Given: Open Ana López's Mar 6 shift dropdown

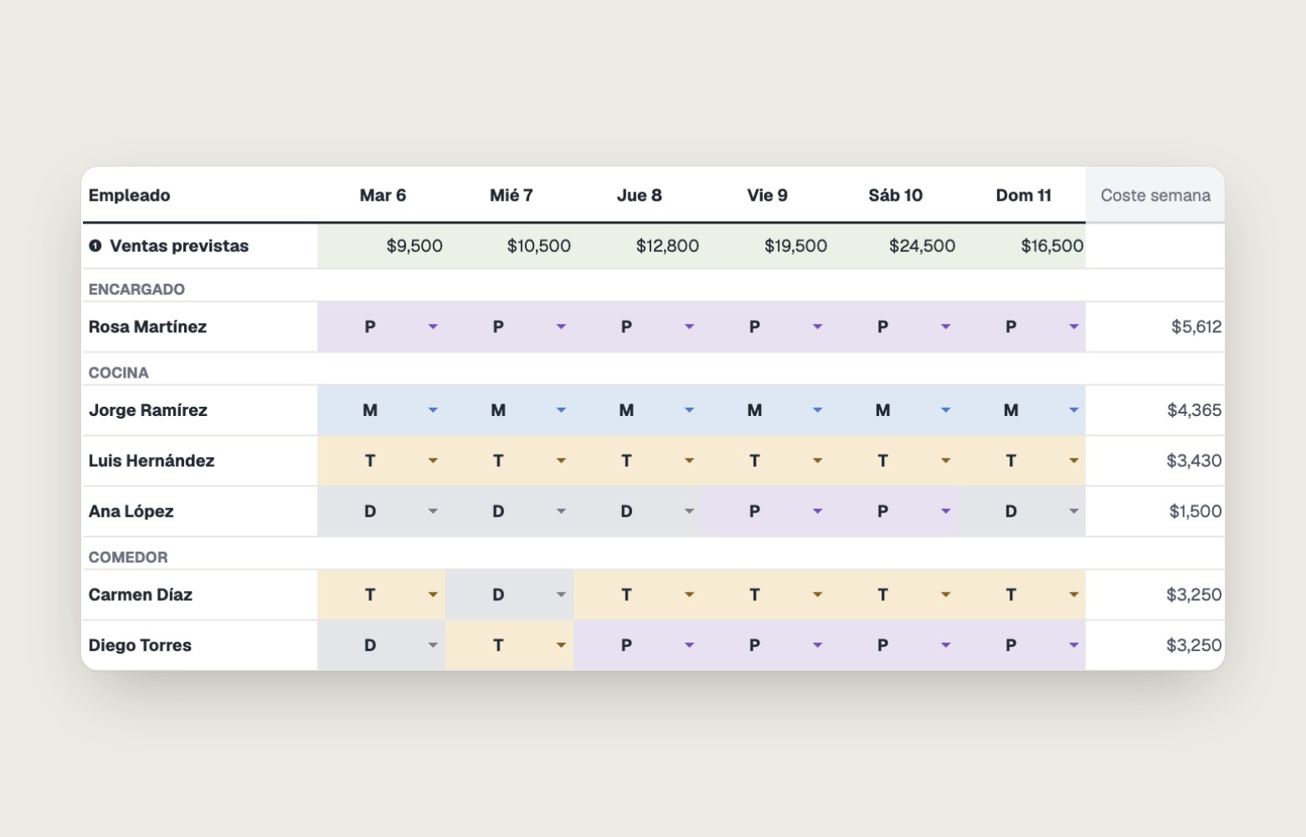Looking at the screenshot, I should pyautogui.click(x=433, y=511).
